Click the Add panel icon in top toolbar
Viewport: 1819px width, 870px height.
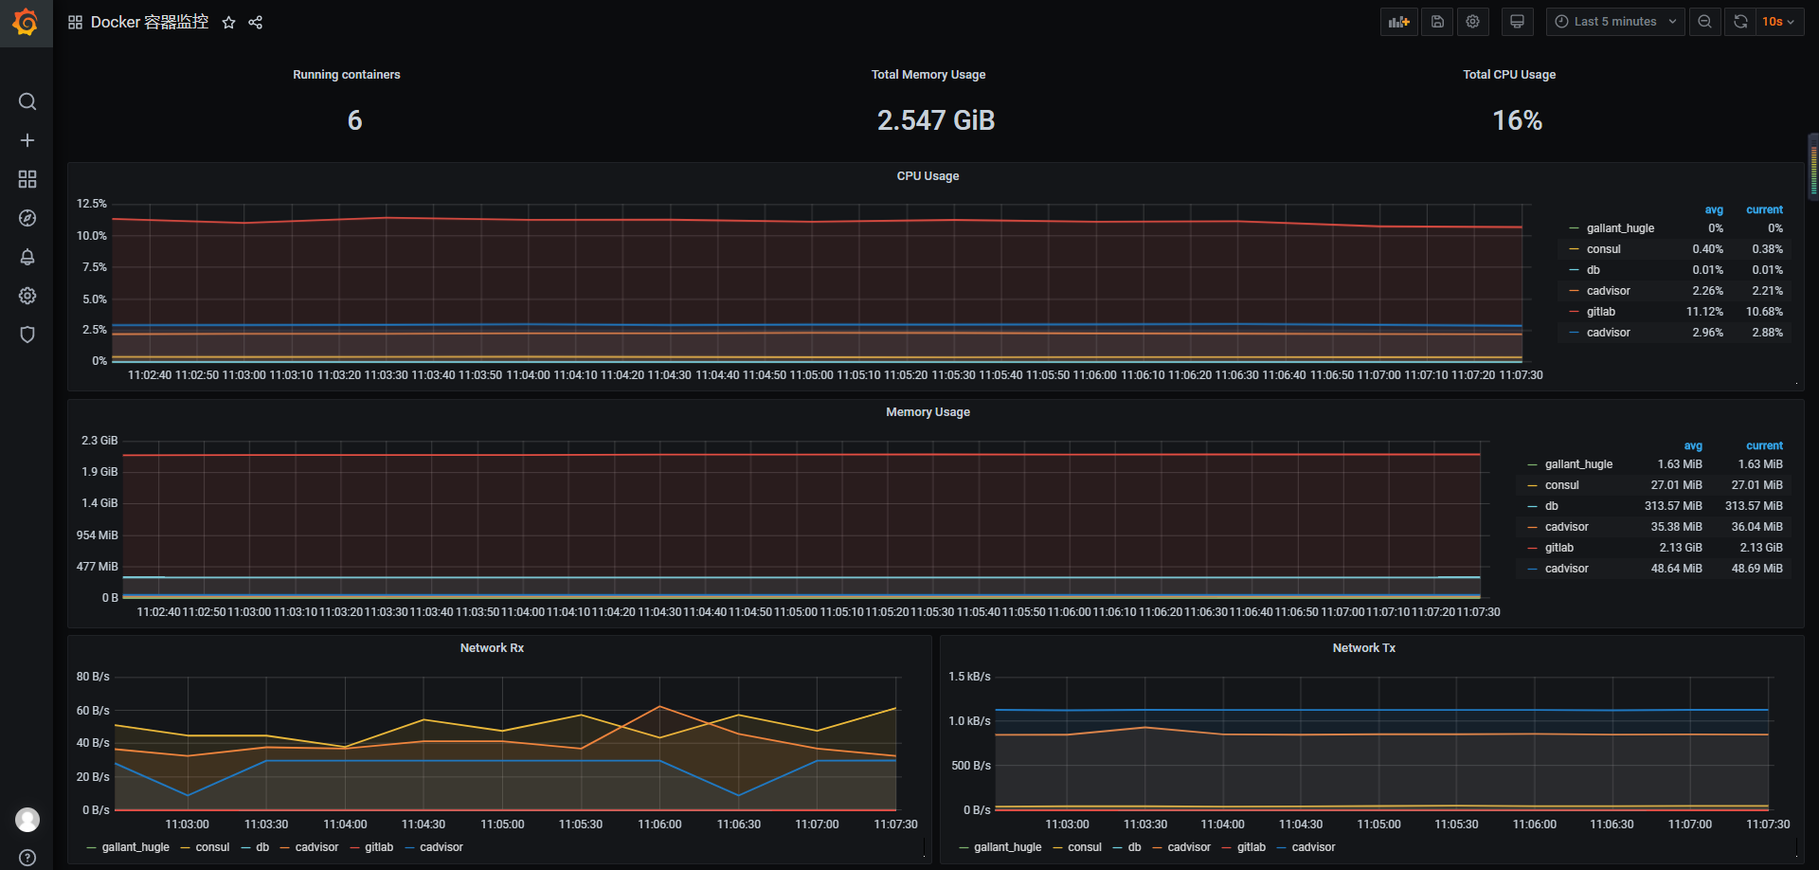pos(1399,21)
